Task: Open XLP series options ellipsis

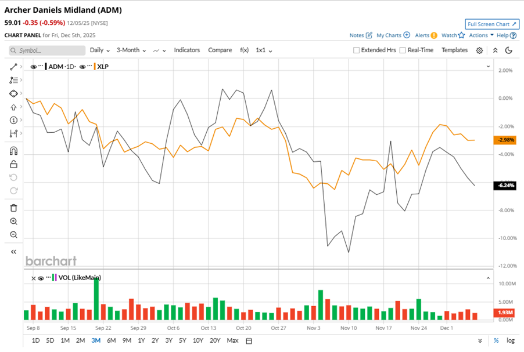Action: pos(89,66)
